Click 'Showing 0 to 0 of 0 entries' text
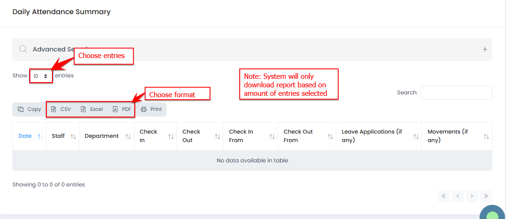 (48, 185)
